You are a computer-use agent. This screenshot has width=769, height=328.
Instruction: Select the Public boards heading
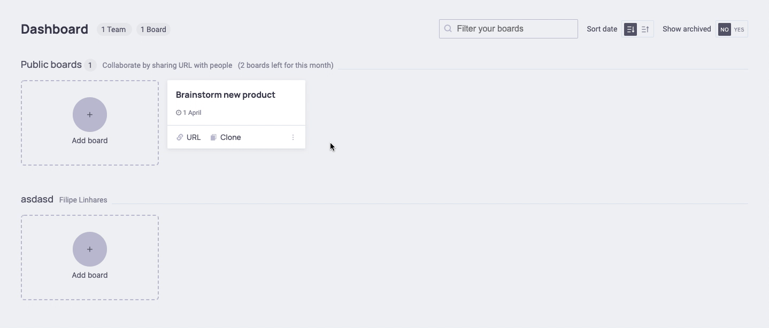51,65
